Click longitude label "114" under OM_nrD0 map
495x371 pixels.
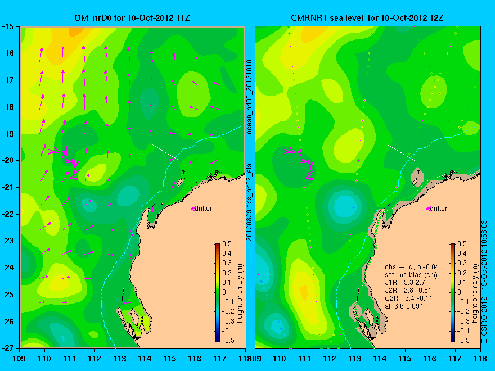pos(145,359)
